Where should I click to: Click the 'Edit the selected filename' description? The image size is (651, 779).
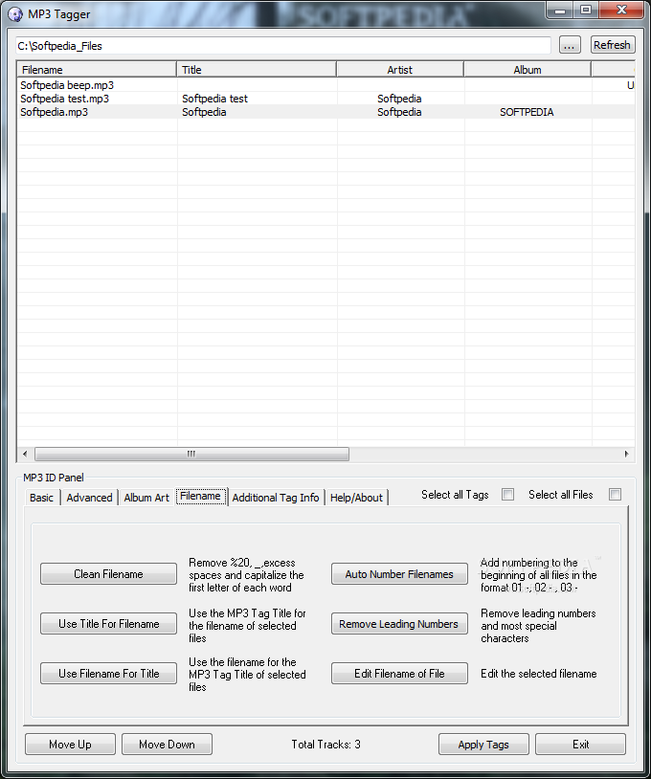click(x=539, y=674)
